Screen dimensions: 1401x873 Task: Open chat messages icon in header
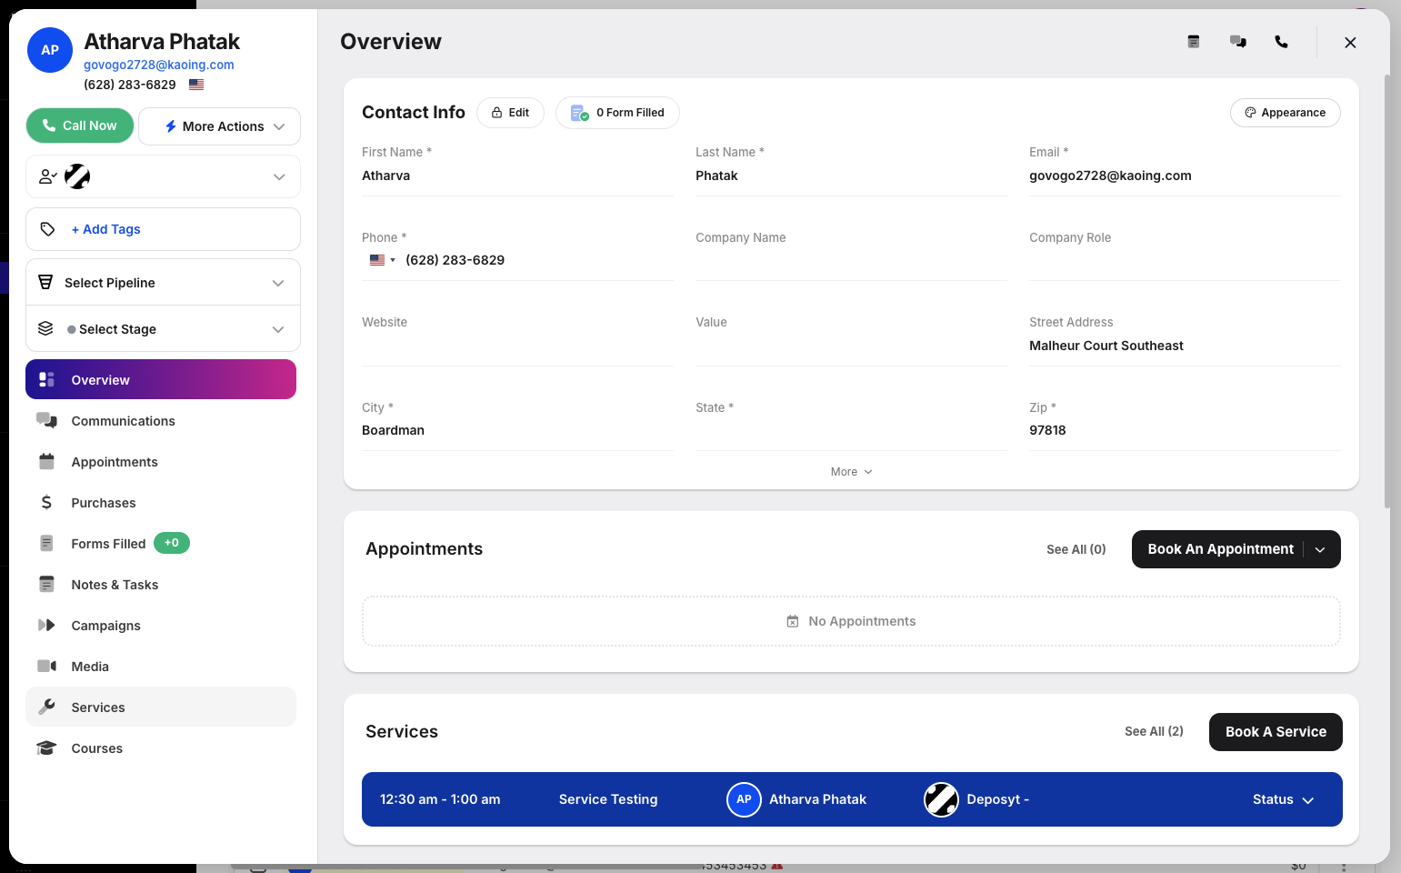1238,42
